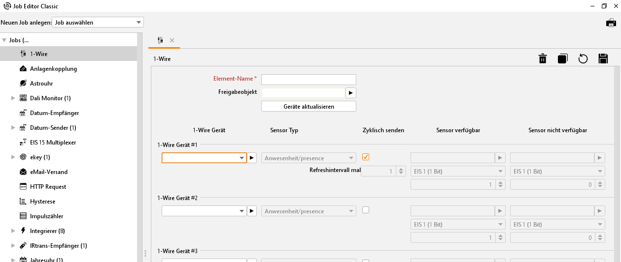The height and width of the screenshot is (262, 621).
Task: Expand the Dali Monitor tree node
Action: pyautogui.click(x=13, y=98)
